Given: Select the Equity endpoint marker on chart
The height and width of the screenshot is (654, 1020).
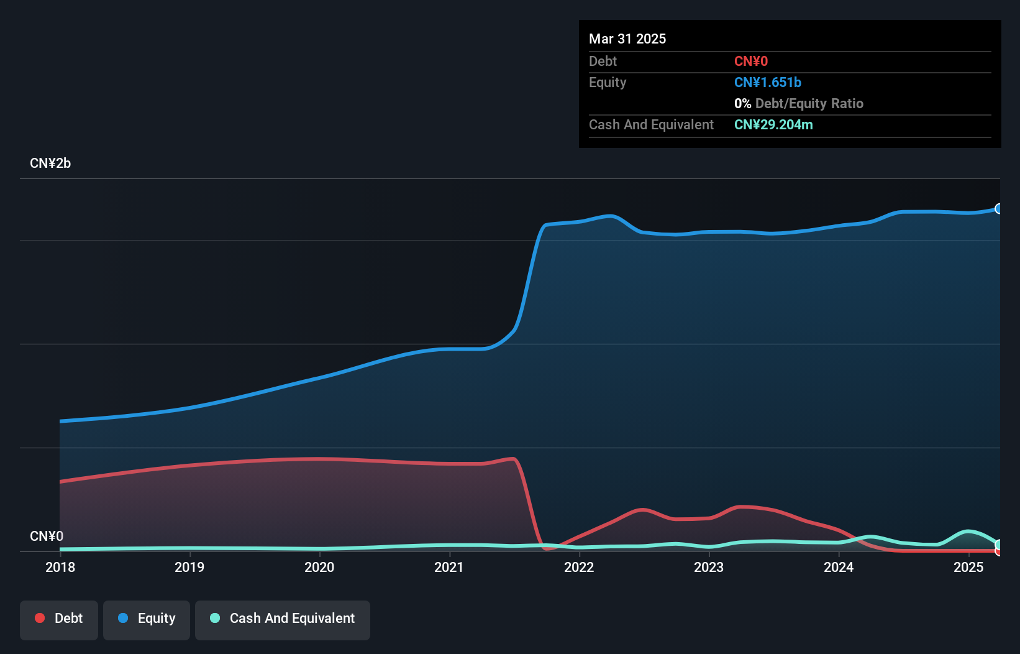Looking at the screenshot, I should point(998,209).
